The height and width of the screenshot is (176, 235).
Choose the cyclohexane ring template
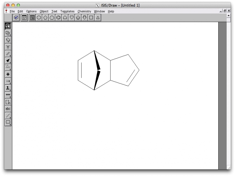tap(39, 18)
